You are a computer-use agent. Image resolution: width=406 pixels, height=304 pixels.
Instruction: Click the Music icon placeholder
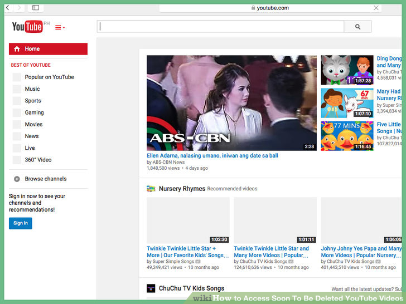[17, 89]
